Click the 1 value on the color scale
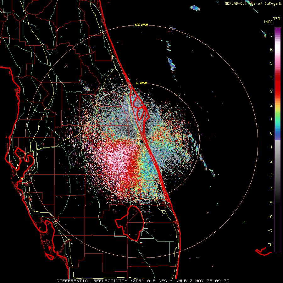 click(x=271, y=119)
